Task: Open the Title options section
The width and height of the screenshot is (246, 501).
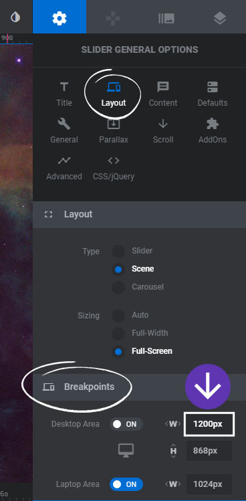Action: 64,94
